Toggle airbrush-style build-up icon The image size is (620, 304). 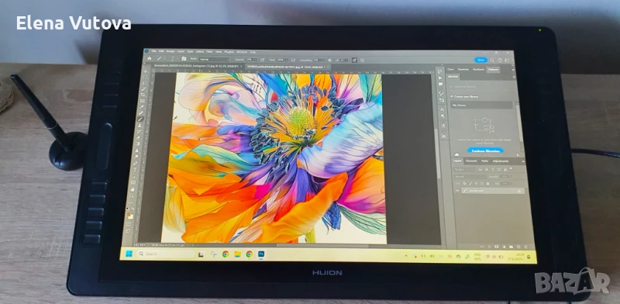point(293,60)
